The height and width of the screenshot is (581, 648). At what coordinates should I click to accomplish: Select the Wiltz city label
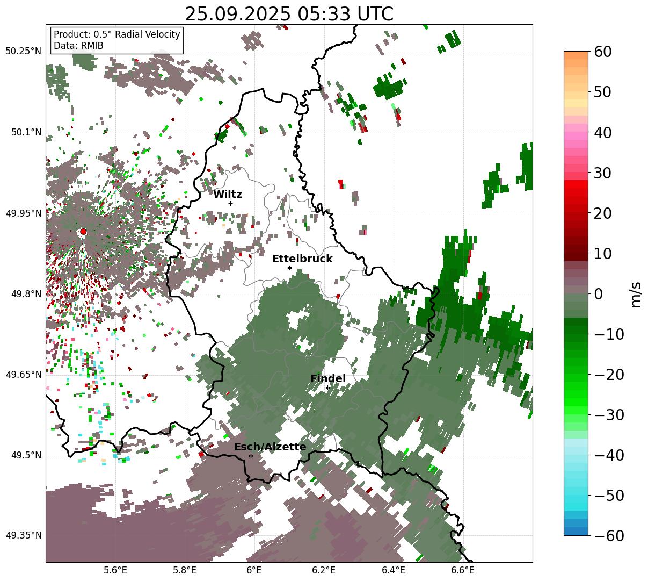[x=228, y=195]
